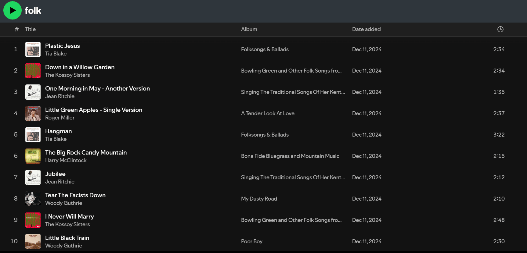Open Folksongs & Ballads album in Hangman row

[x=265, y=135]
